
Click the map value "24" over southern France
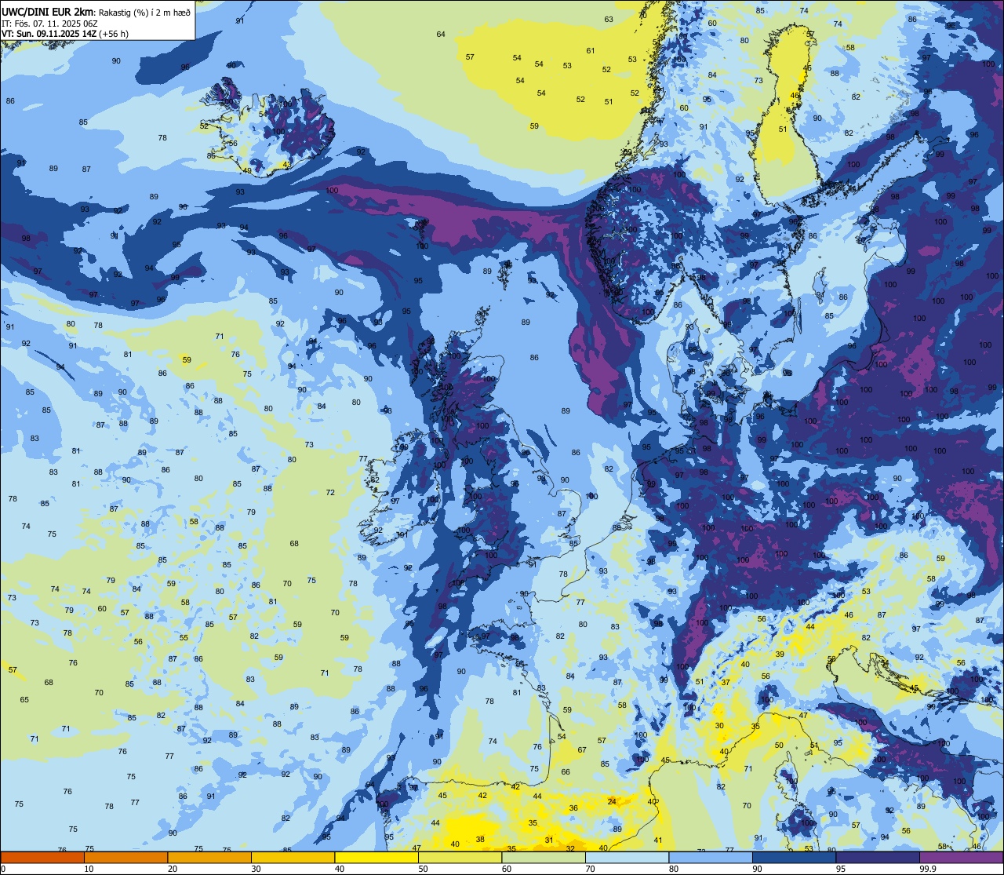click(x=612, y=801)
